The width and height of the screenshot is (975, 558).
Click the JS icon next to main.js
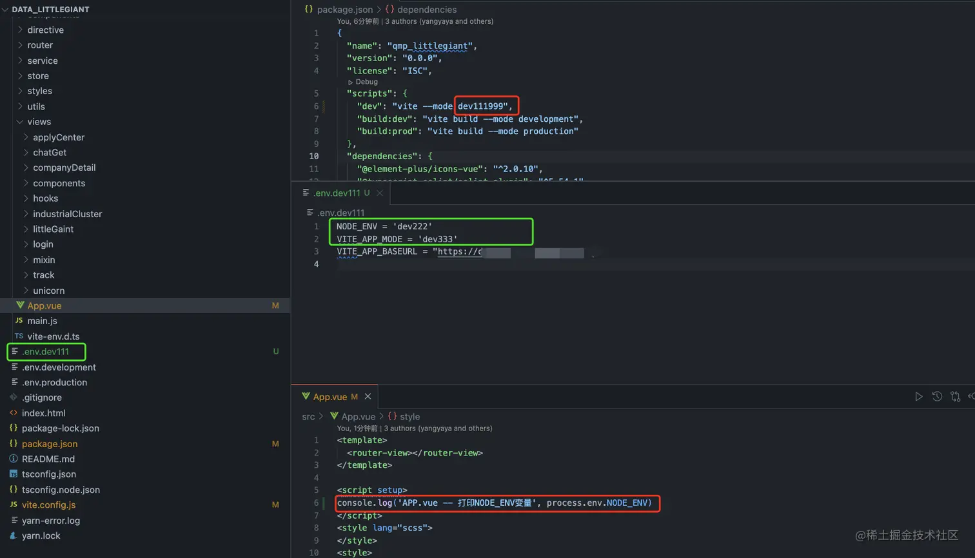click(19, 320)
